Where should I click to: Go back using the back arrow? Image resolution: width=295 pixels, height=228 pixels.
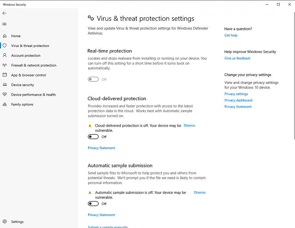click(x=4, y=13)
